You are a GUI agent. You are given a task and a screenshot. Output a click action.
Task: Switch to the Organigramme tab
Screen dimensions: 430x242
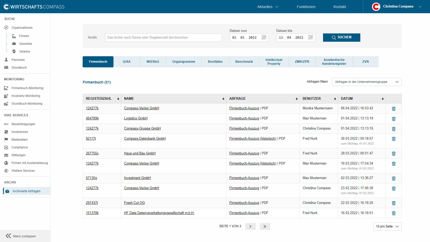coord(184,62)
